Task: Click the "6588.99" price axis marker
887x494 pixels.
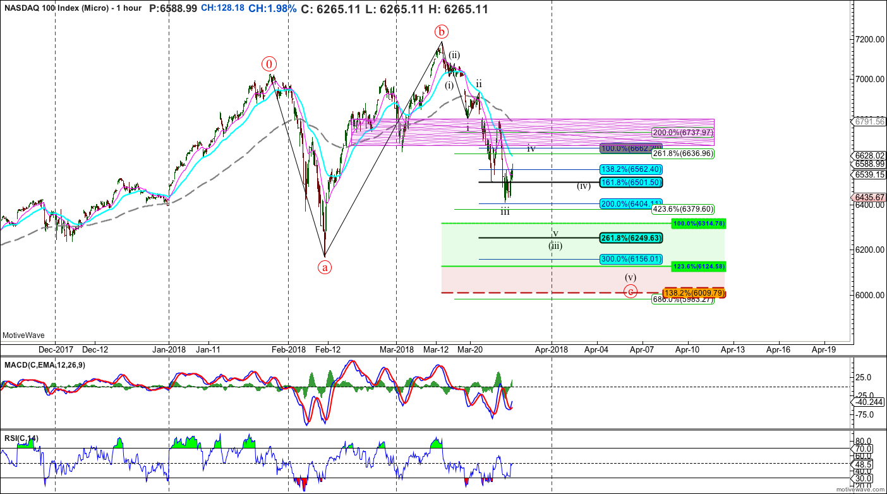Action: 869,164
